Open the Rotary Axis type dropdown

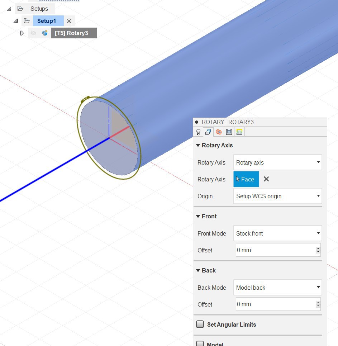277,162
